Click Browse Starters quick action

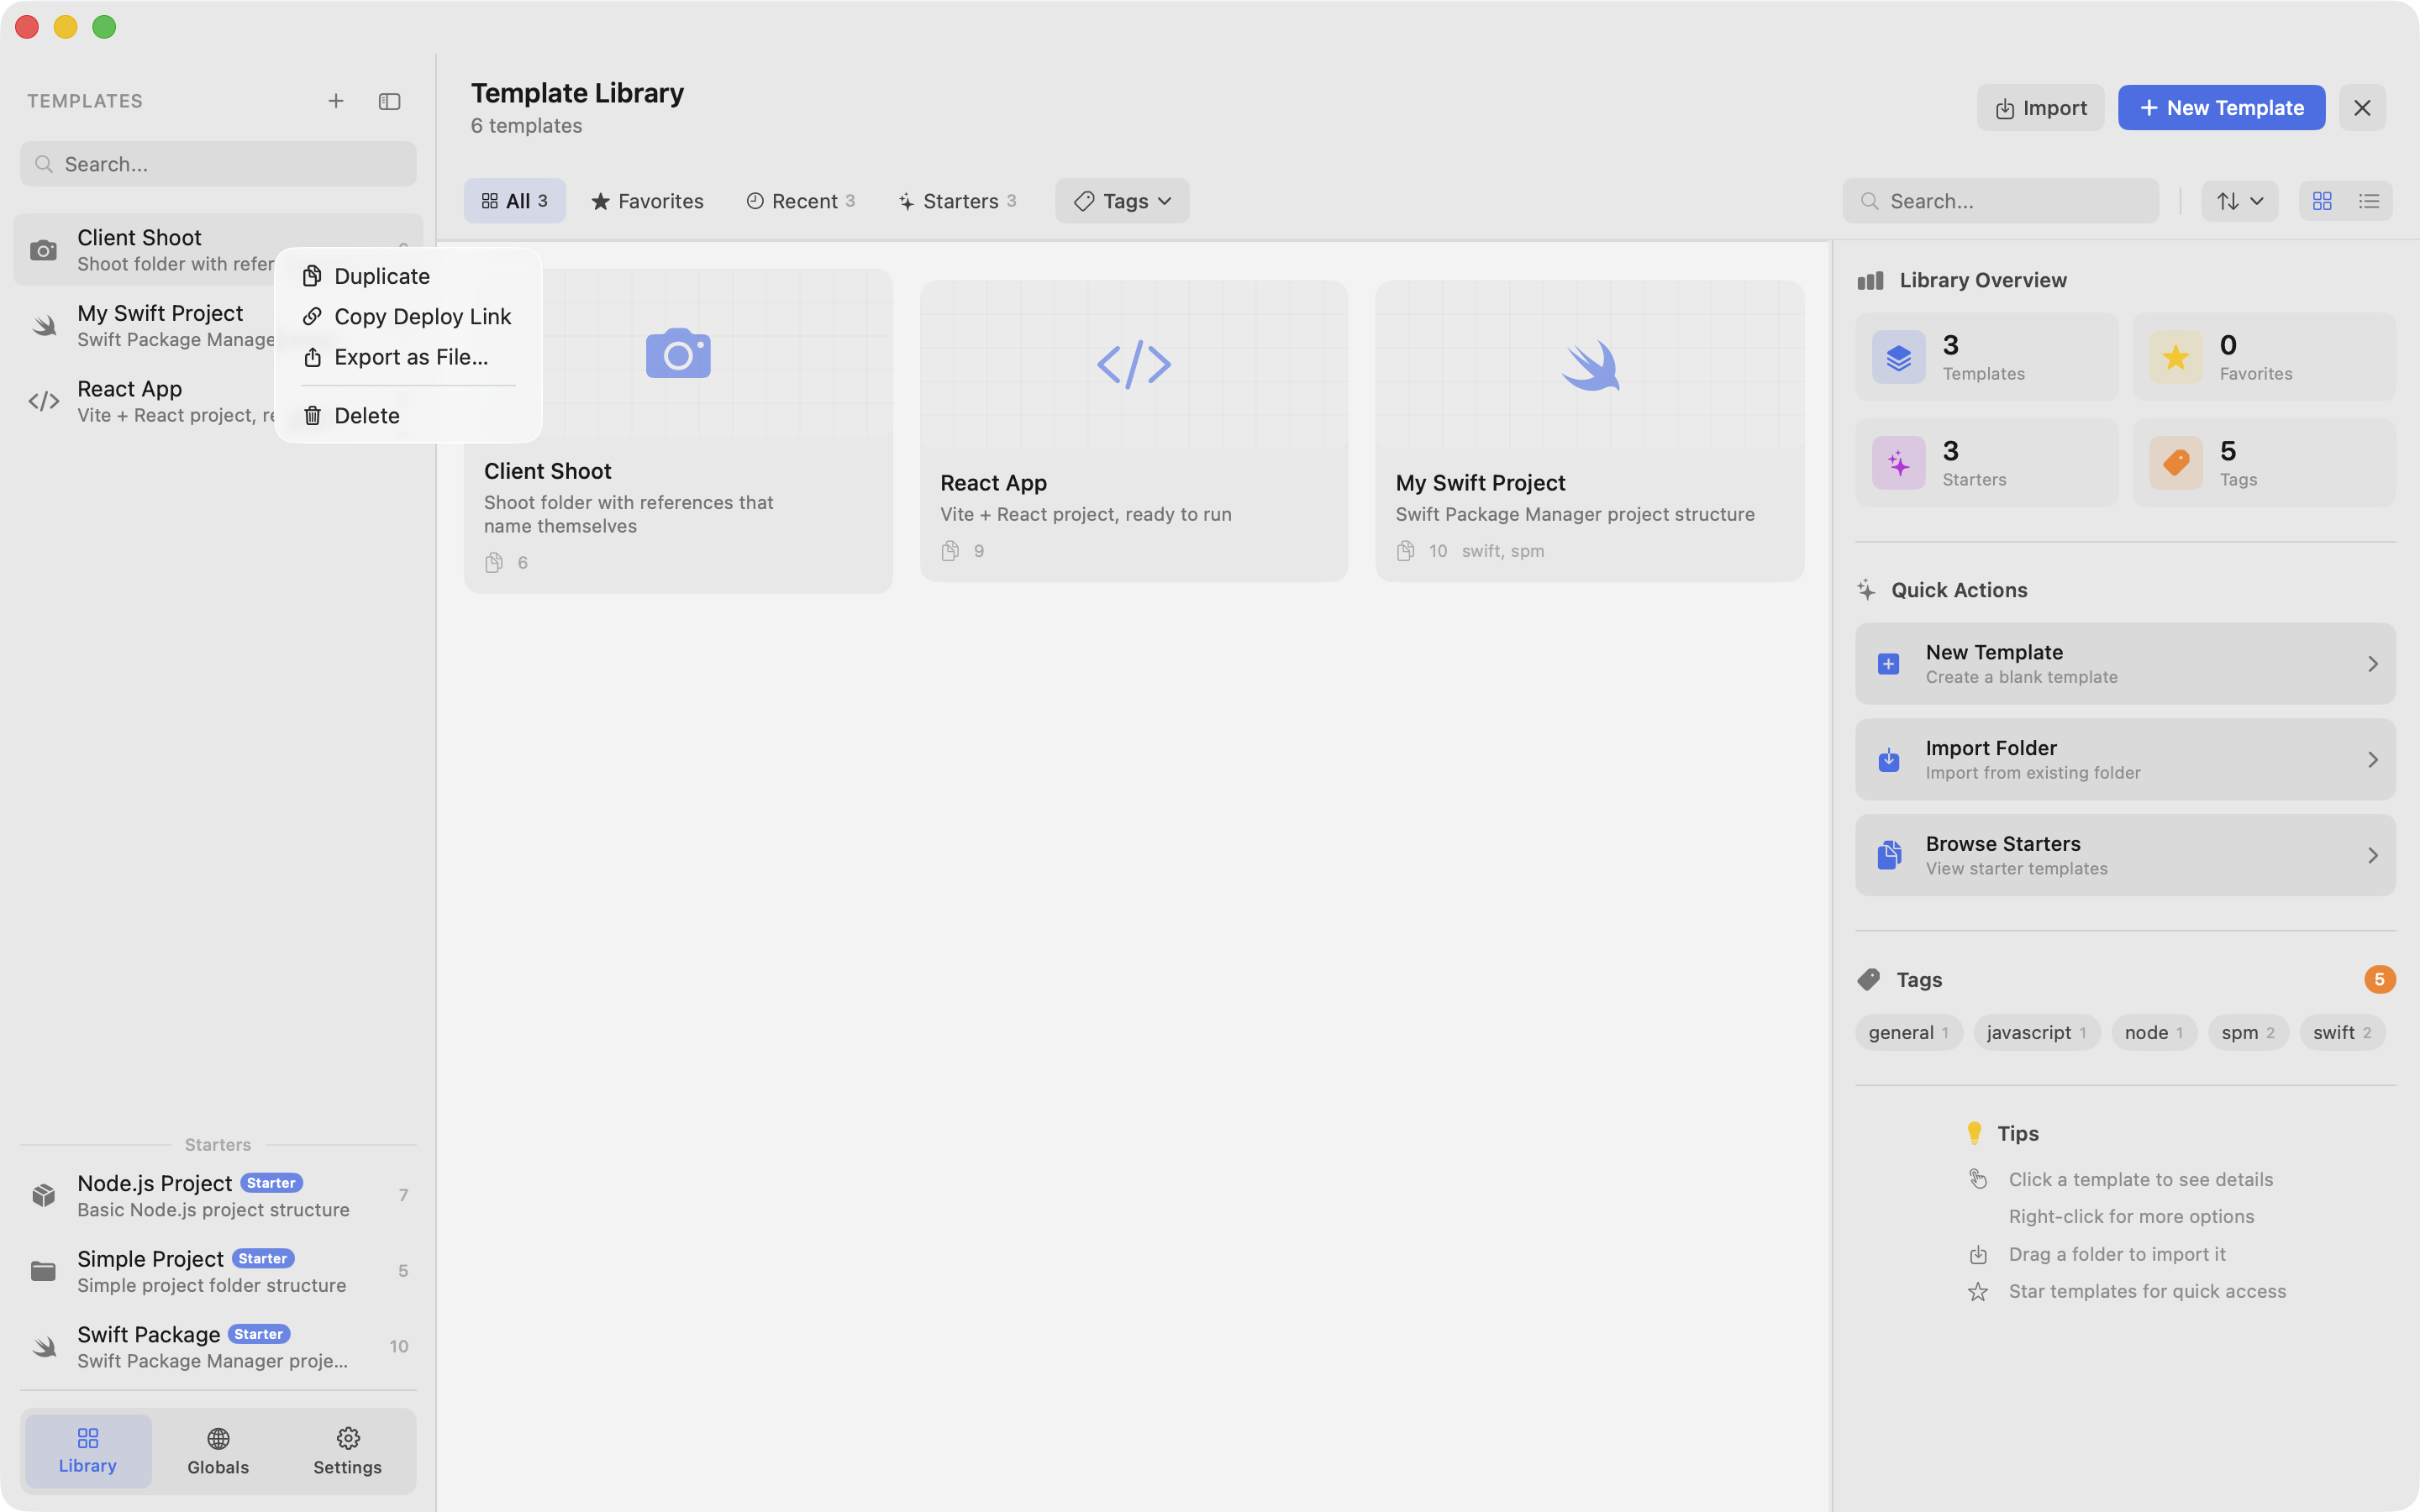click(2125, 855)
